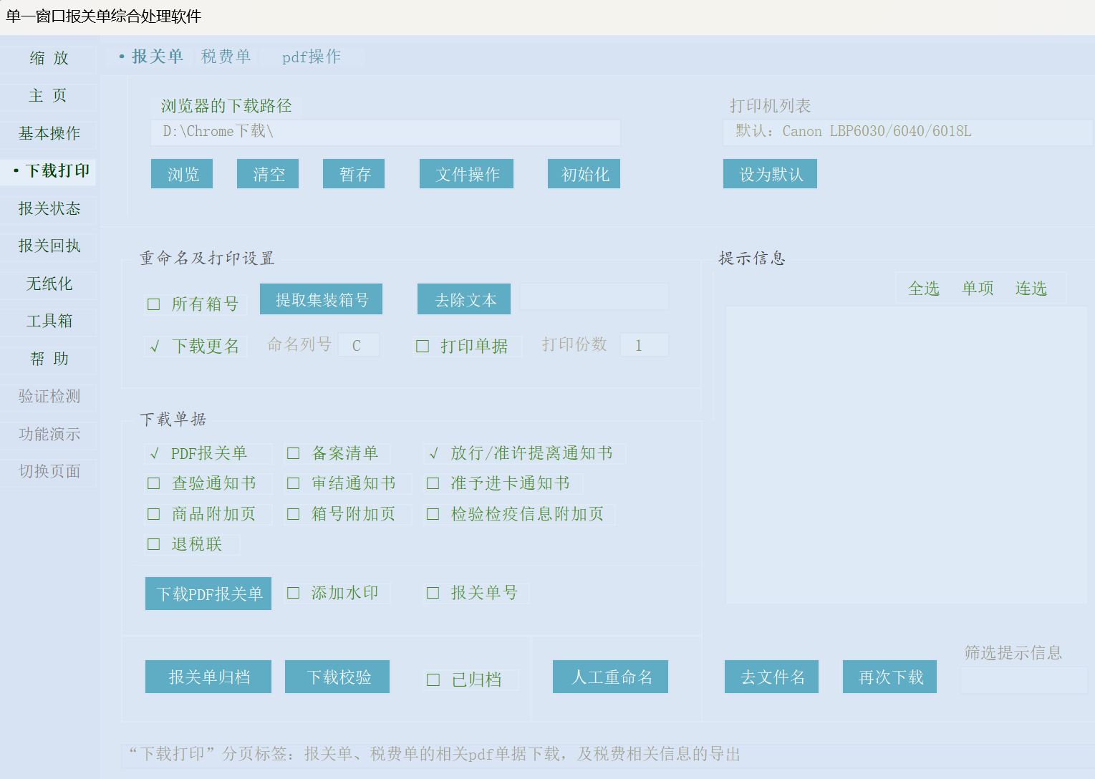Tick the 打印单据 checkbox
The image size is (1095, 779).
[x=423, y=347]
